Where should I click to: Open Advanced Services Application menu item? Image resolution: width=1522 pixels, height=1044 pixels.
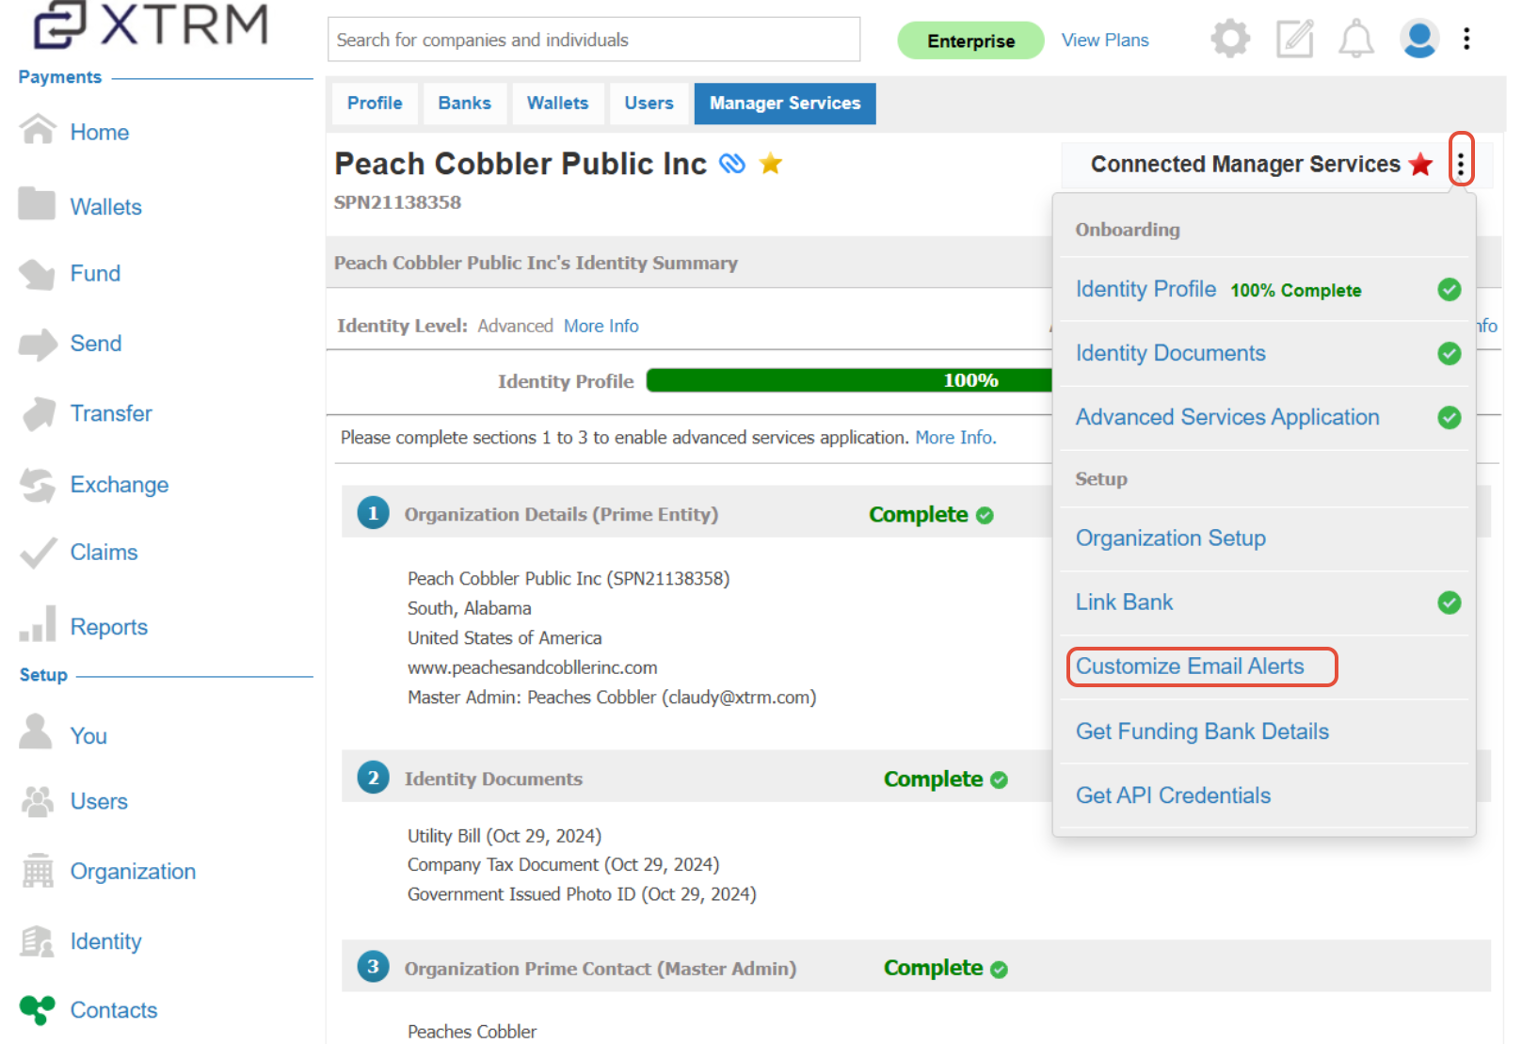coord(1227,417)
